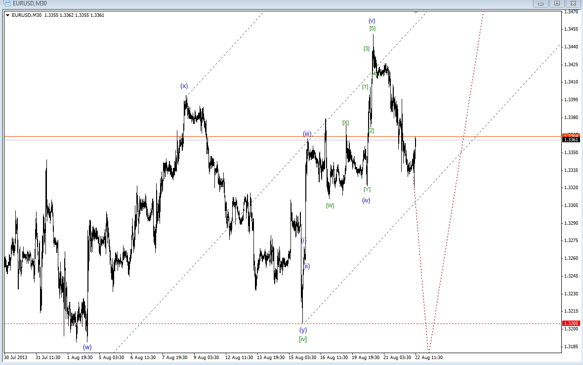Close the EURUSD,M30 chart window
This screenshot has height=365, width=583.
click(x=573, y=3)
